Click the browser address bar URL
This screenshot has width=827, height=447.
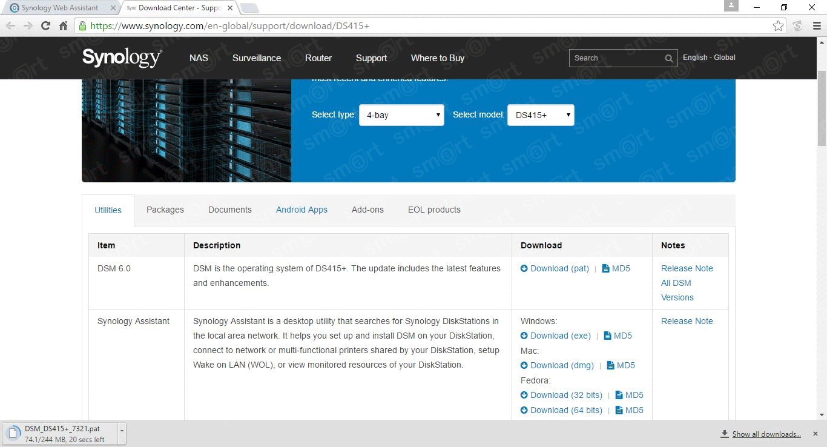[x=229, y=26]
